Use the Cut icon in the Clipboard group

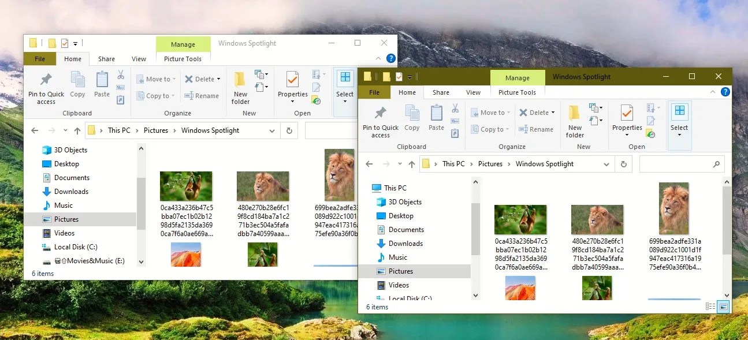455,109
